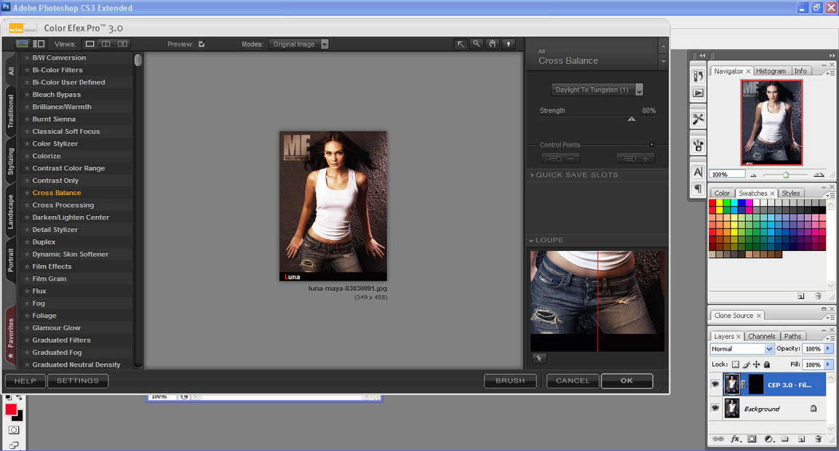Adjust the Navigator zoom slider
This screenshot has height=451, width=839.
[785, 175]
